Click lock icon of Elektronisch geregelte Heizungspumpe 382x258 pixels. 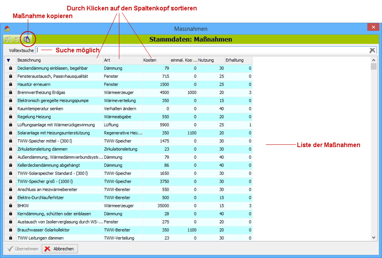10,100
